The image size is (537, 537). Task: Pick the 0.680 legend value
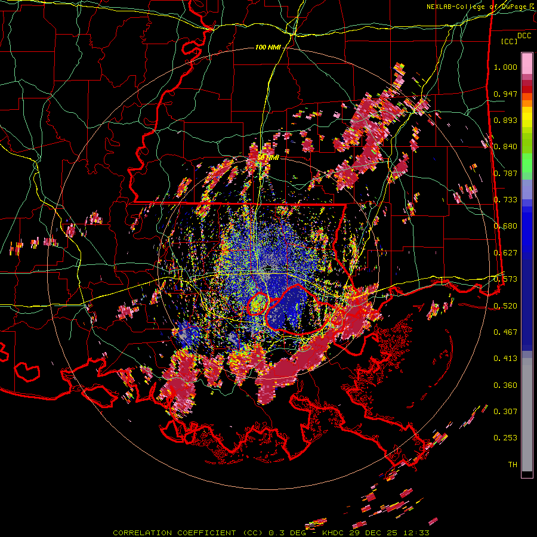click(x=505, y=226)
